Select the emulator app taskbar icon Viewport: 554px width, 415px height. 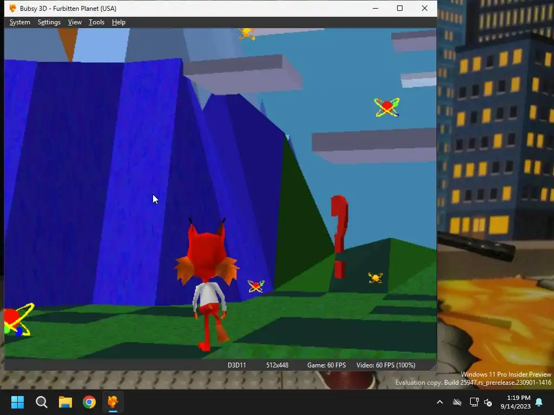pyautogui.click(x=113, y=402)
